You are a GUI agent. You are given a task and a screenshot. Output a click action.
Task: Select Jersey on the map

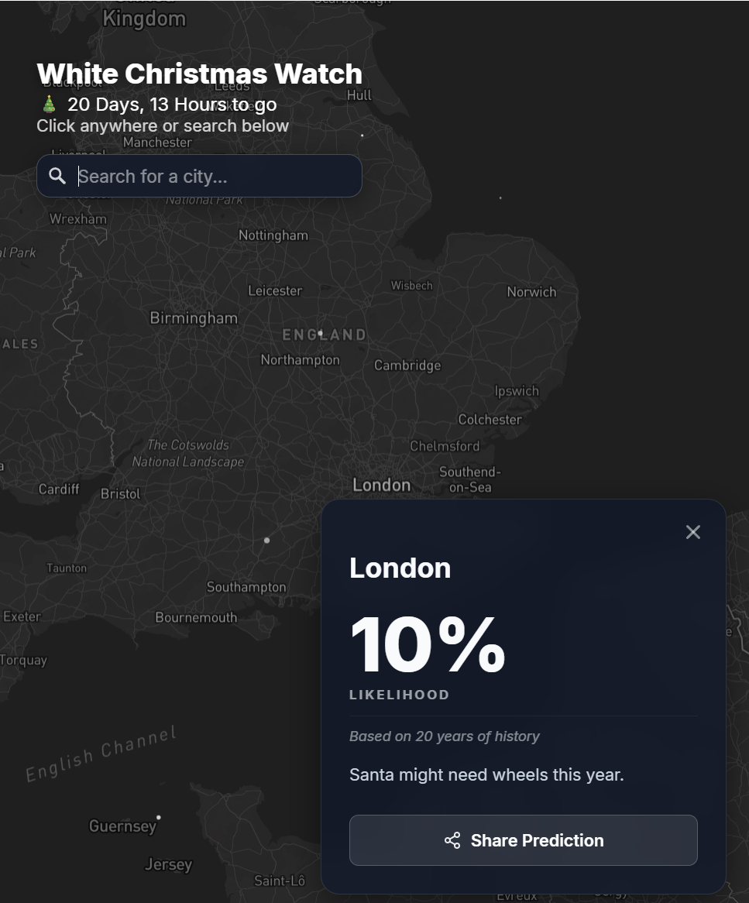click(x=169, y=864)
